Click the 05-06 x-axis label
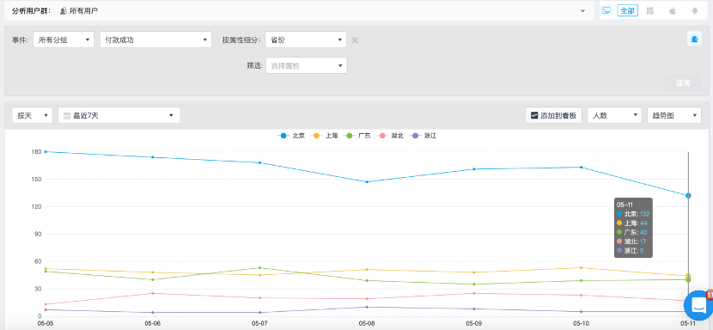 point(152,324)
